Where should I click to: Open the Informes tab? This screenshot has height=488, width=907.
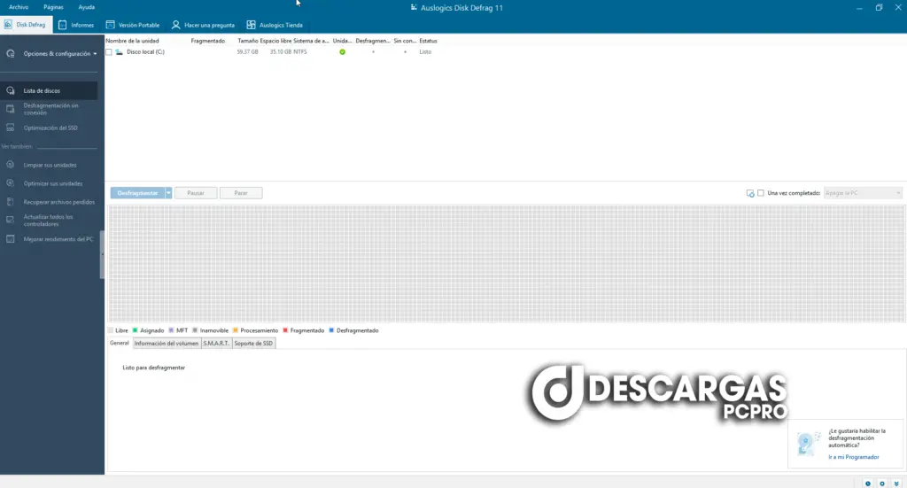coord(76,25)
